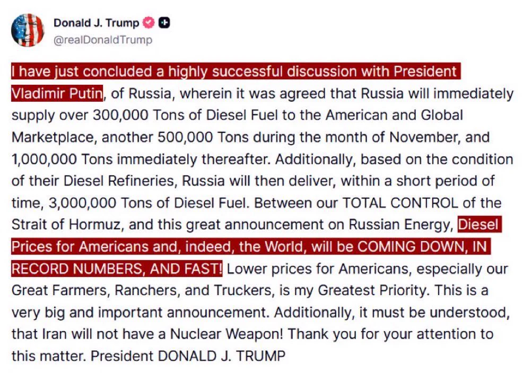The width and height of the screenshot is (523, 374).
Task: Click the closing 'DONALD J. TRUMP' signature
Action: click(222, 355)
